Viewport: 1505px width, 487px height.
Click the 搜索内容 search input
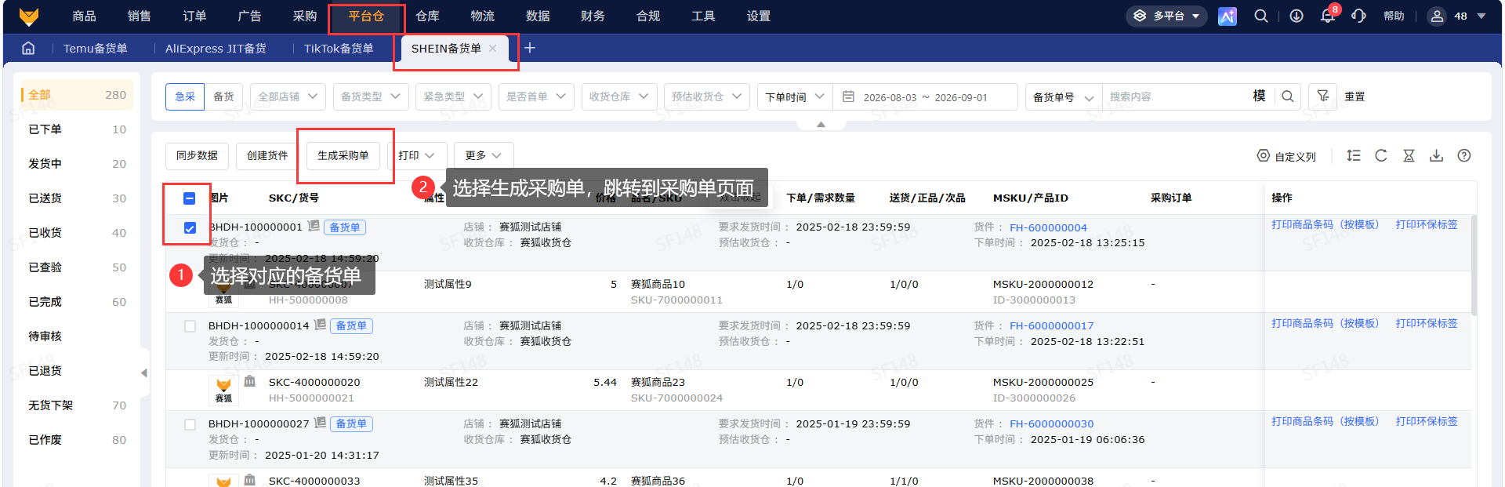coord(1176,96)
